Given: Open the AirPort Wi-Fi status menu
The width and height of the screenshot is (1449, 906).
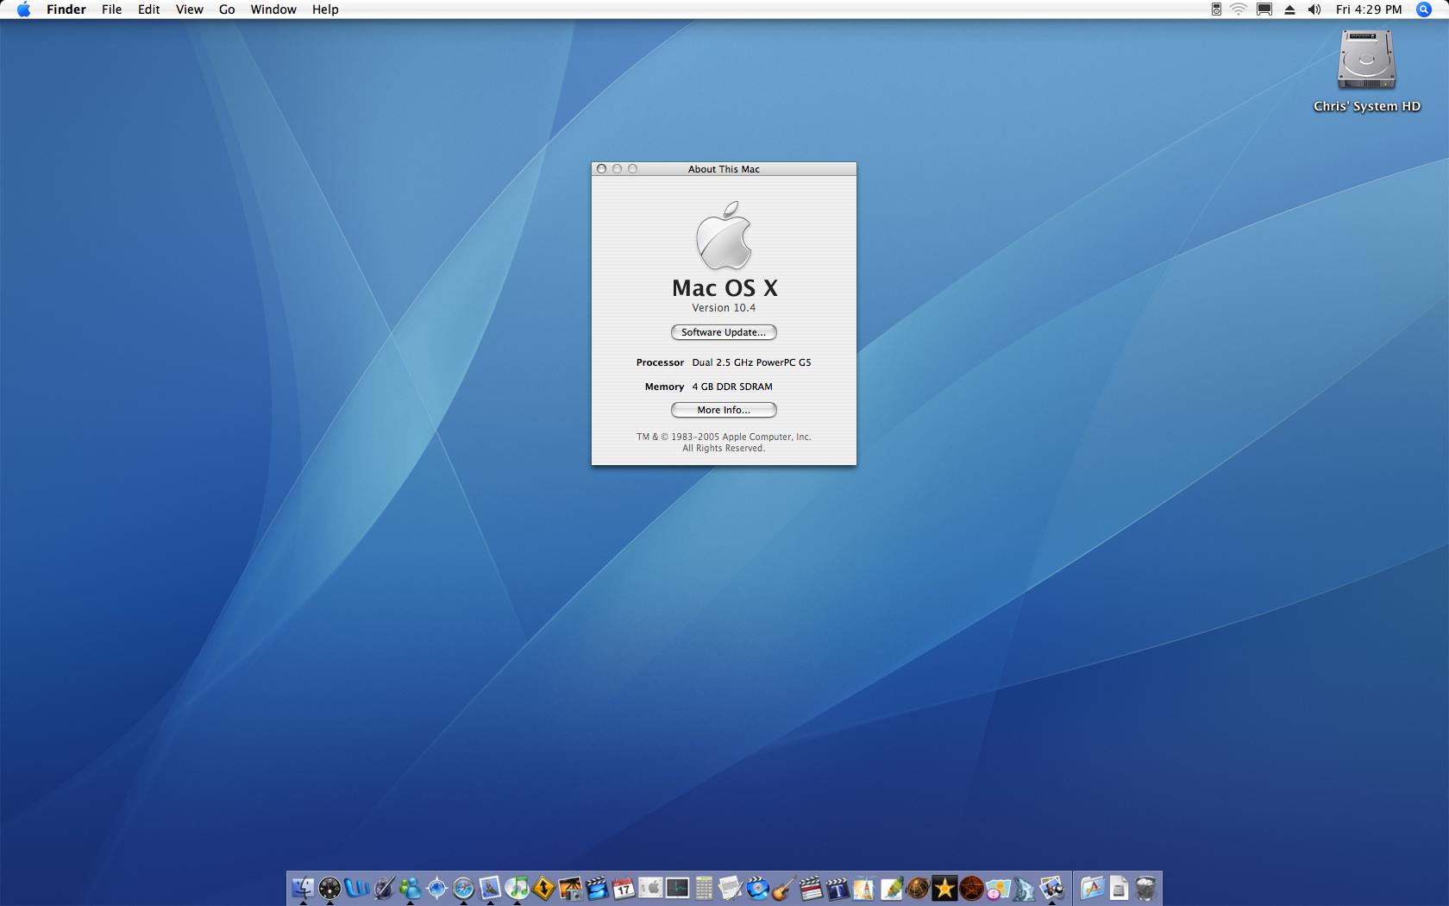Looking at the screenshot, I should (x=1239, y=9).
